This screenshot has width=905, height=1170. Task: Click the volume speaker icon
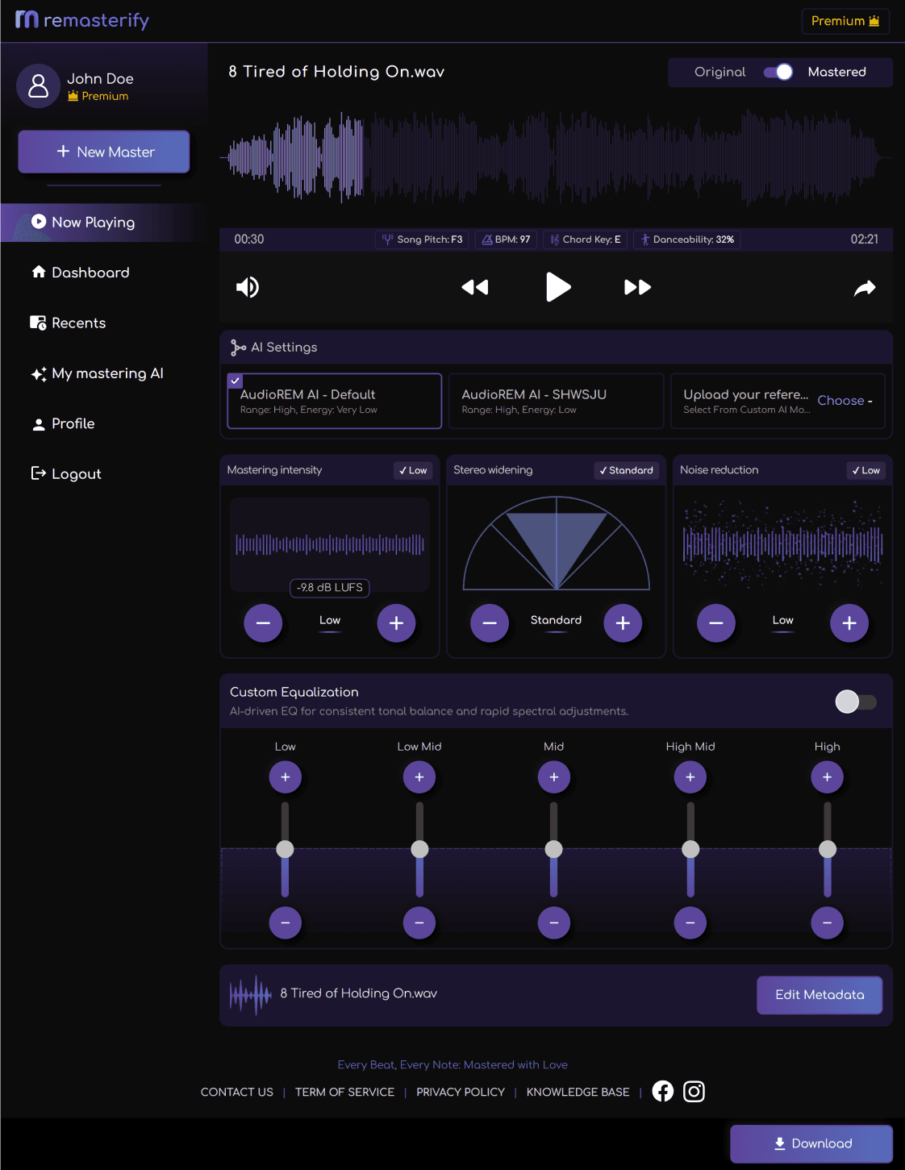click(x=248, y=287)
